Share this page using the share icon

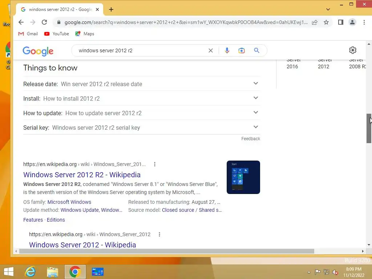pos(315,22)
